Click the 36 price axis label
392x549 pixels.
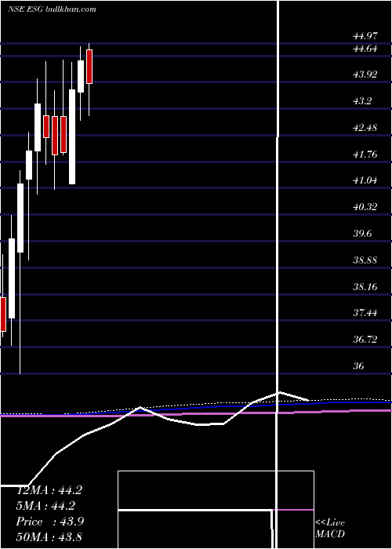coord(359,366)
